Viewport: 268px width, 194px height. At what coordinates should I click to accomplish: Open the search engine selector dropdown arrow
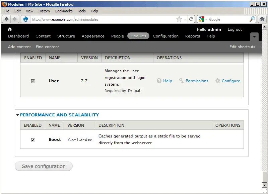point(206,19)
